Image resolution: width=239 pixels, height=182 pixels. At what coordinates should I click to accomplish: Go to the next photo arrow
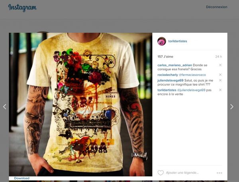point(232,107)
